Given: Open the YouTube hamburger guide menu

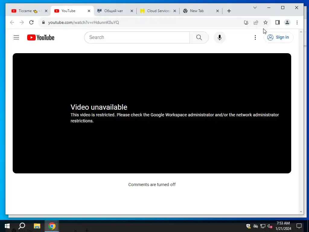Looking at the screenshot, I should (16, 37).
